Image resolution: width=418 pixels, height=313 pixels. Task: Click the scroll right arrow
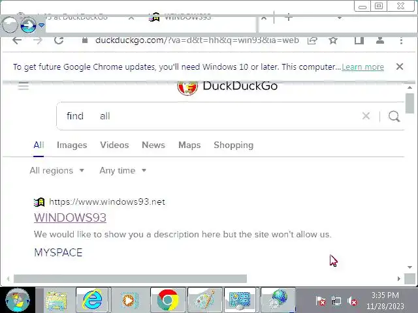399,278
